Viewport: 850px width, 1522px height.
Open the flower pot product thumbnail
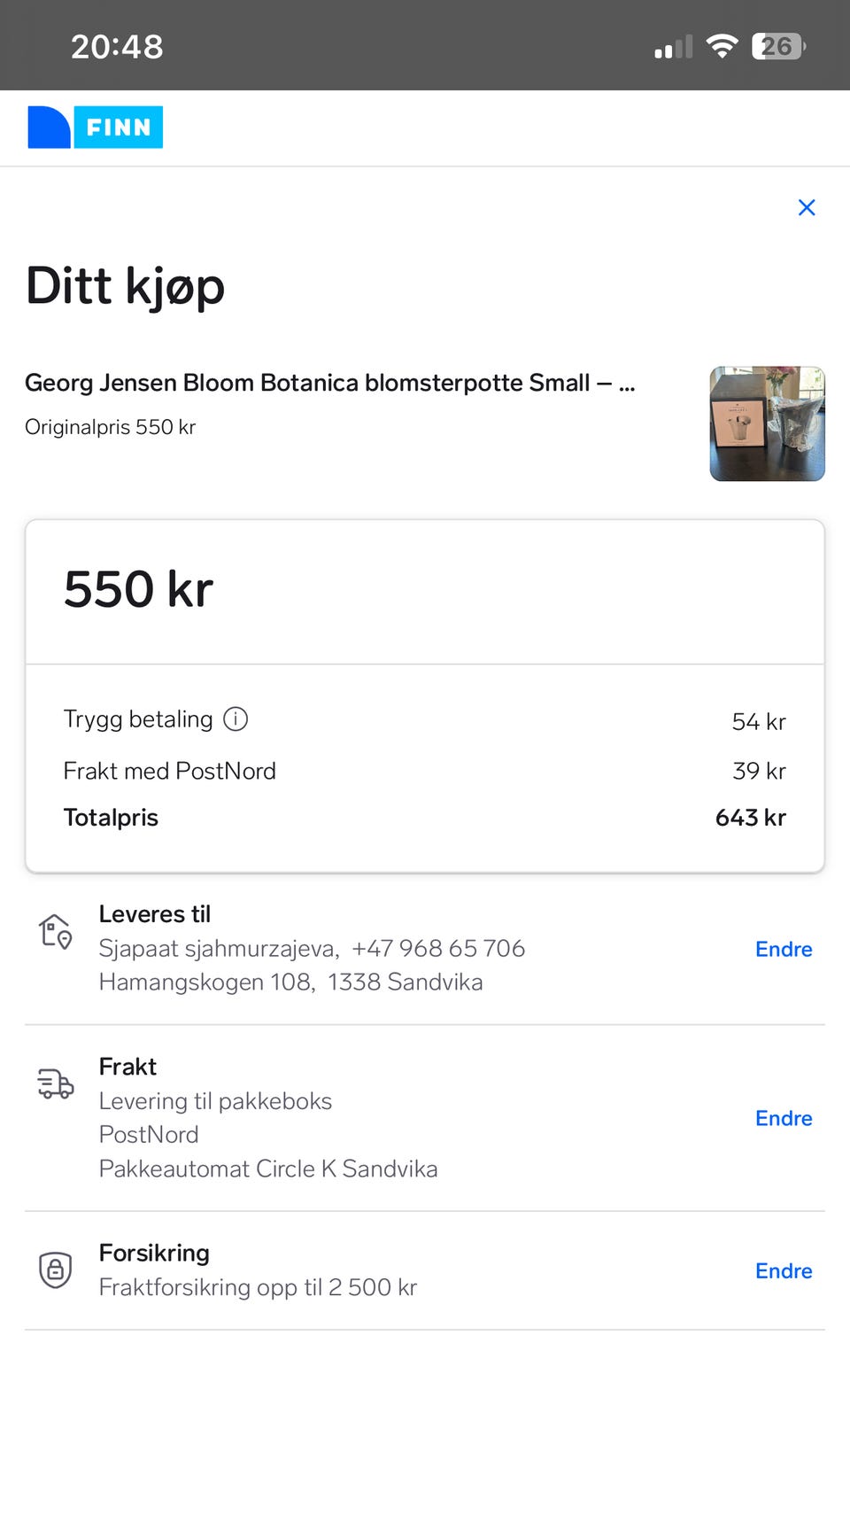pos(767,423)
